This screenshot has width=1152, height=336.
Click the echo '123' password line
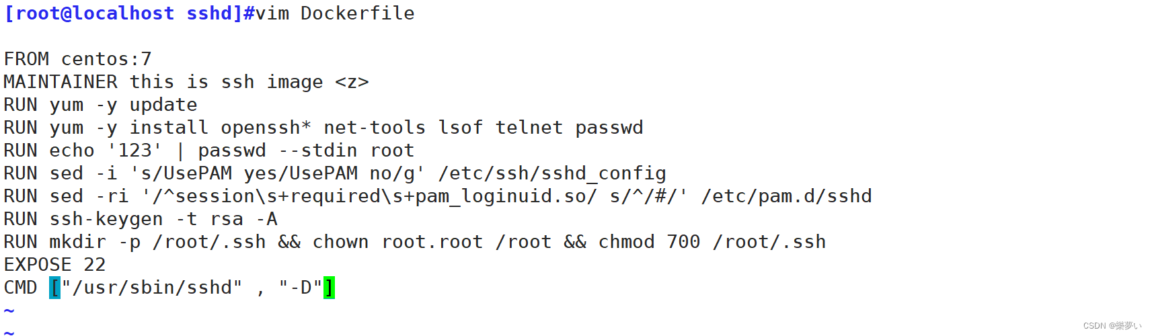209,151
